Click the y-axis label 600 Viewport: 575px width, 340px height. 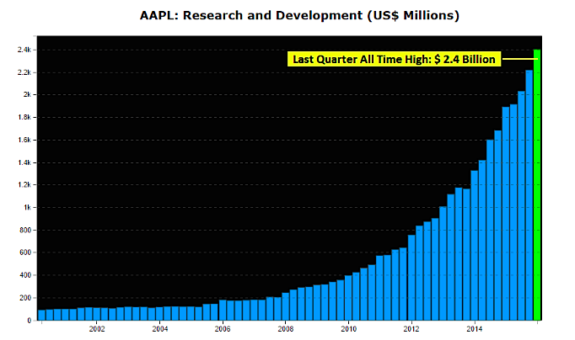pyautogui.click(x=25, y=252)
